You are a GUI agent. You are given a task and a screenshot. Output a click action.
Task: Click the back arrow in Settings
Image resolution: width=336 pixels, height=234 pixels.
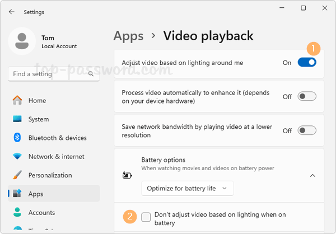(x=12, y=12)
